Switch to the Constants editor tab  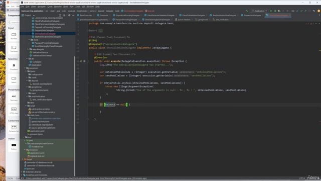click(104, 16)
